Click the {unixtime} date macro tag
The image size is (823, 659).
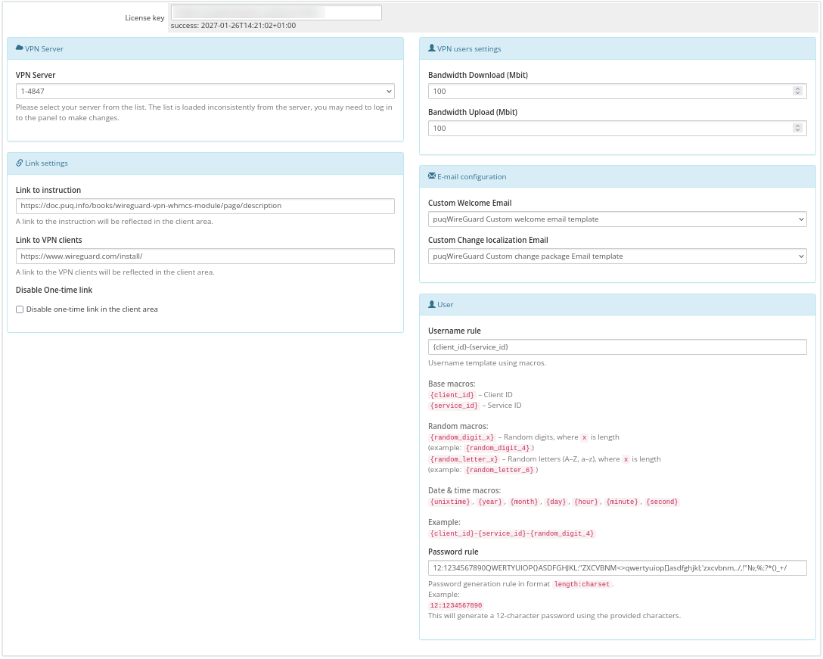click(x=449, y=502)
